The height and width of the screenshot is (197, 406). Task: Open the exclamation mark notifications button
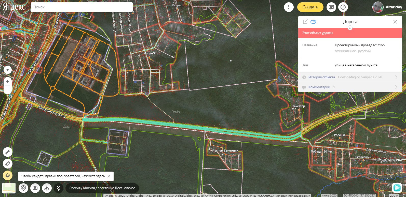pos(289,7)
